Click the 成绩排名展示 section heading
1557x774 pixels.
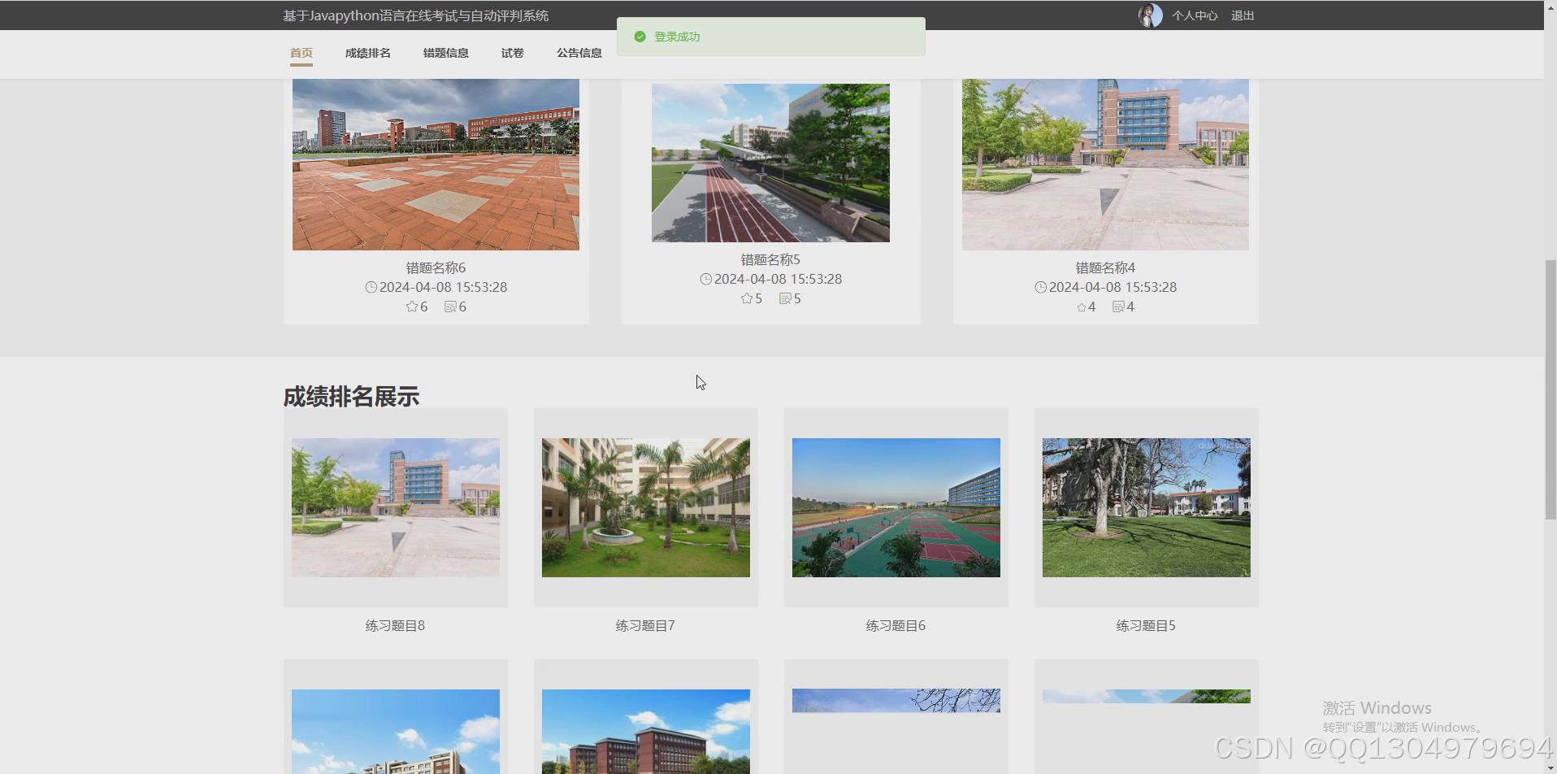(351, 397)
